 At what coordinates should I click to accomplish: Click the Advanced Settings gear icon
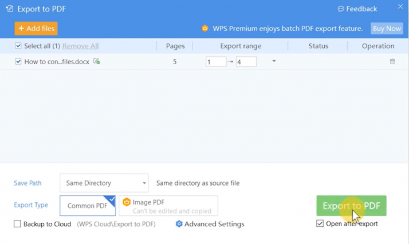179,224
